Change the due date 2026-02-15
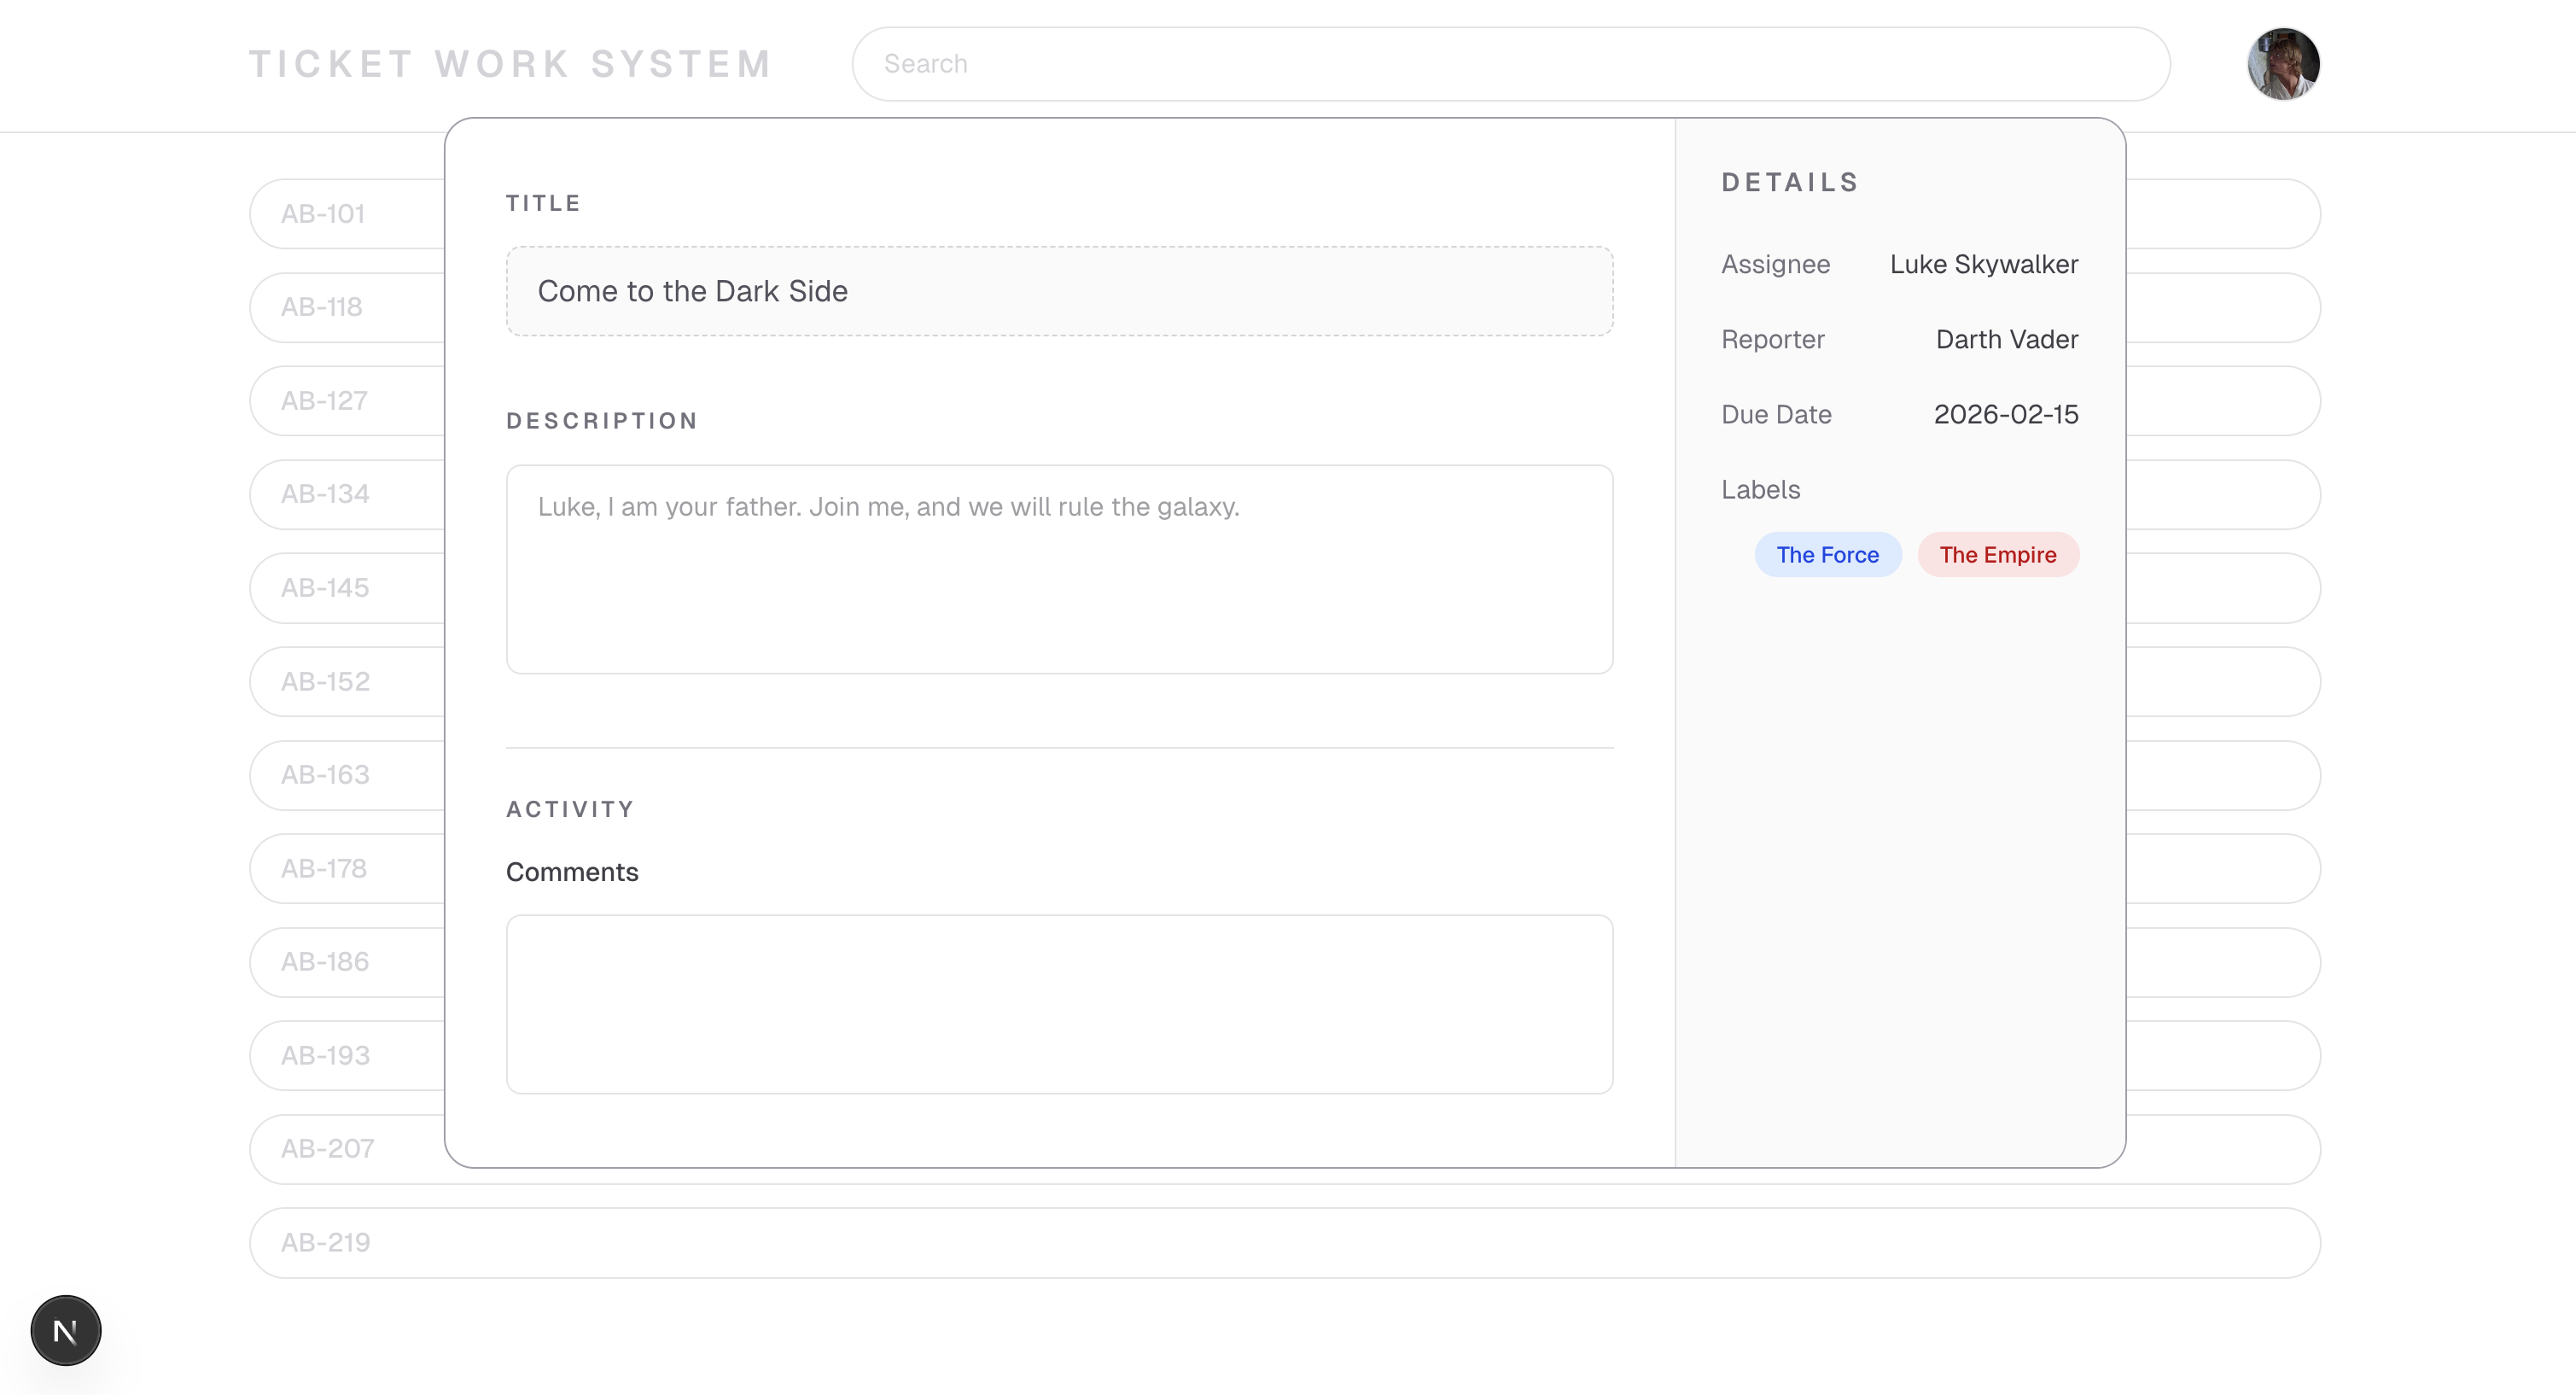Image resolution: width=2576 pixels, height=1395 pixels. click(2005, 414)
